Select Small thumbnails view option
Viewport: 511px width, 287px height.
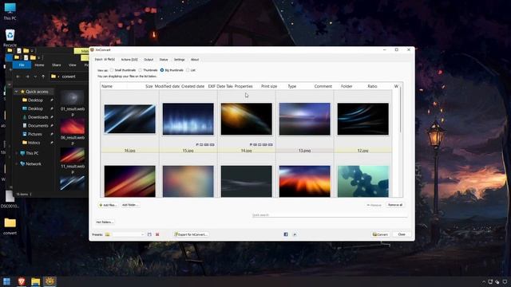123,70
